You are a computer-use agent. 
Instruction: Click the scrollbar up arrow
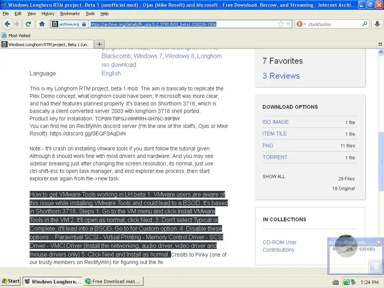pos(381,52)
